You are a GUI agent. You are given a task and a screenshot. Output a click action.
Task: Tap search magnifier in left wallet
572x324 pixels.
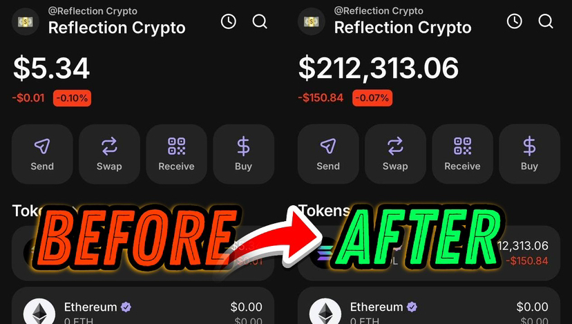tap(260, 21)
